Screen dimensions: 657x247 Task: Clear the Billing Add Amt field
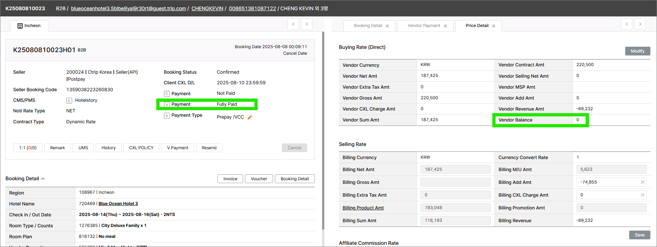pos(642,182)
